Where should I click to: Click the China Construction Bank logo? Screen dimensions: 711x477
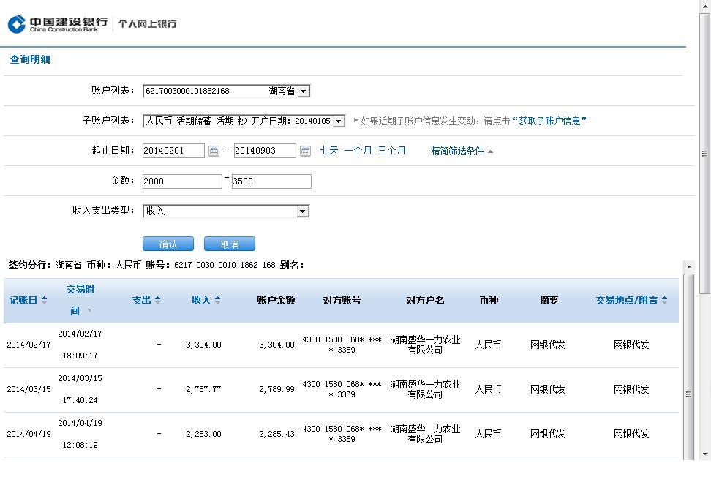[x=59, y=23]
